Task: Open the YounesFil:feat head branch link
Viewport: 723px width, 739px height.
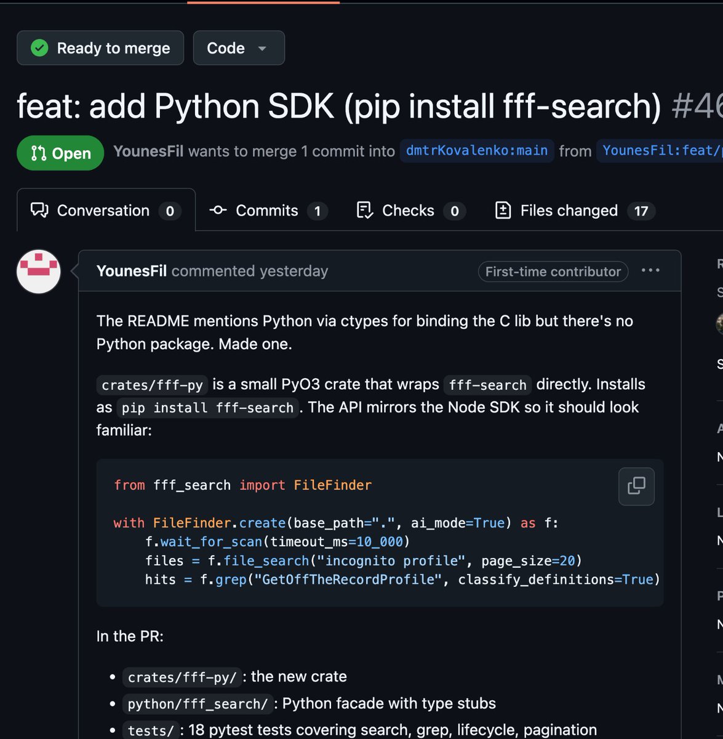Action: tap(660, 151)
